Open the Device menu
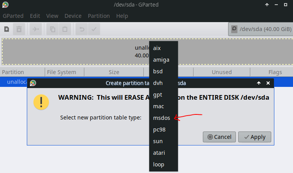This screenshot has height=173, width=293. coord(73,16)
